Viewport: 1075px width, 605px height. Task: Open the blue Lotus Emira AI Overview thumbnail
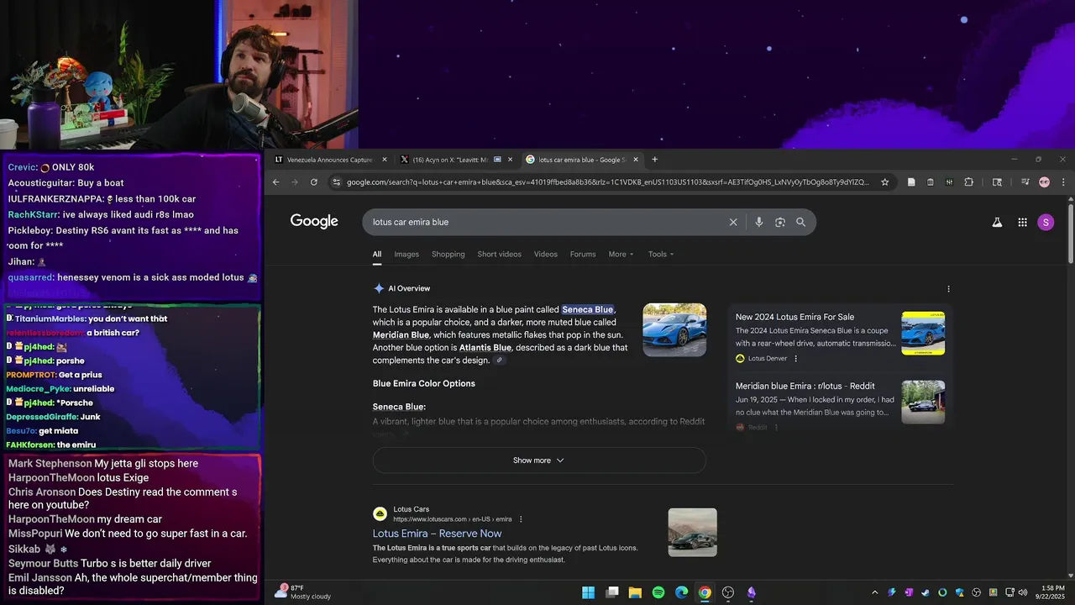click(x=674, y=330)
